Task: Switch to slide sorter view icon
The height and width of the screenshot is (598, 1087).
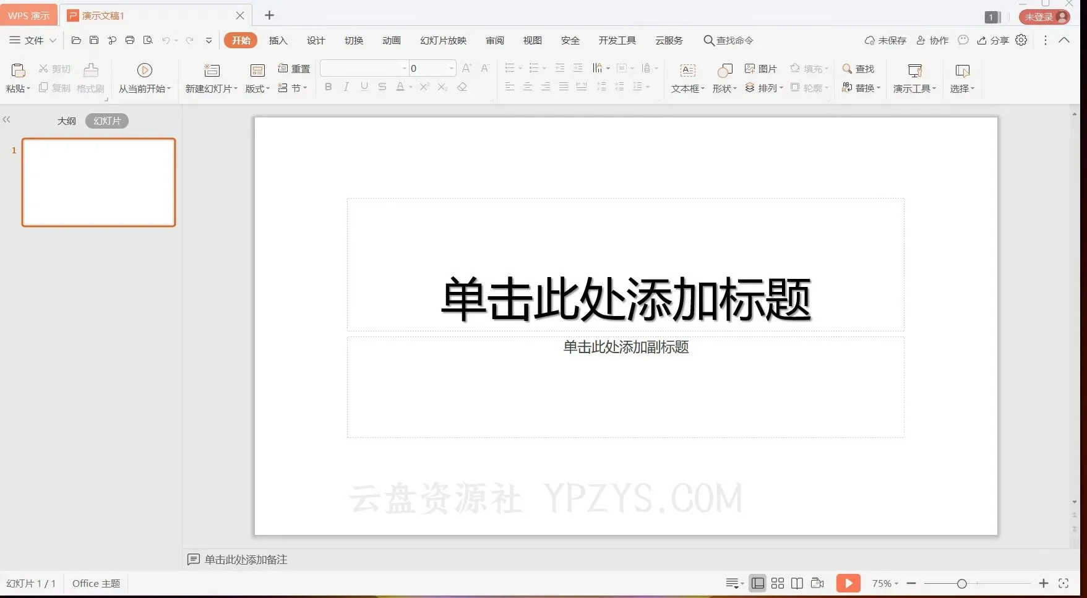Action: (778, 583)
